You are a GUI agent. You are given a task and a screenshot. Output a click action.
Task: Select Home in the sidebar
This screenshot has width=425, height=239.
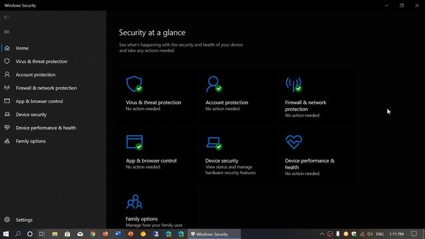53,48
